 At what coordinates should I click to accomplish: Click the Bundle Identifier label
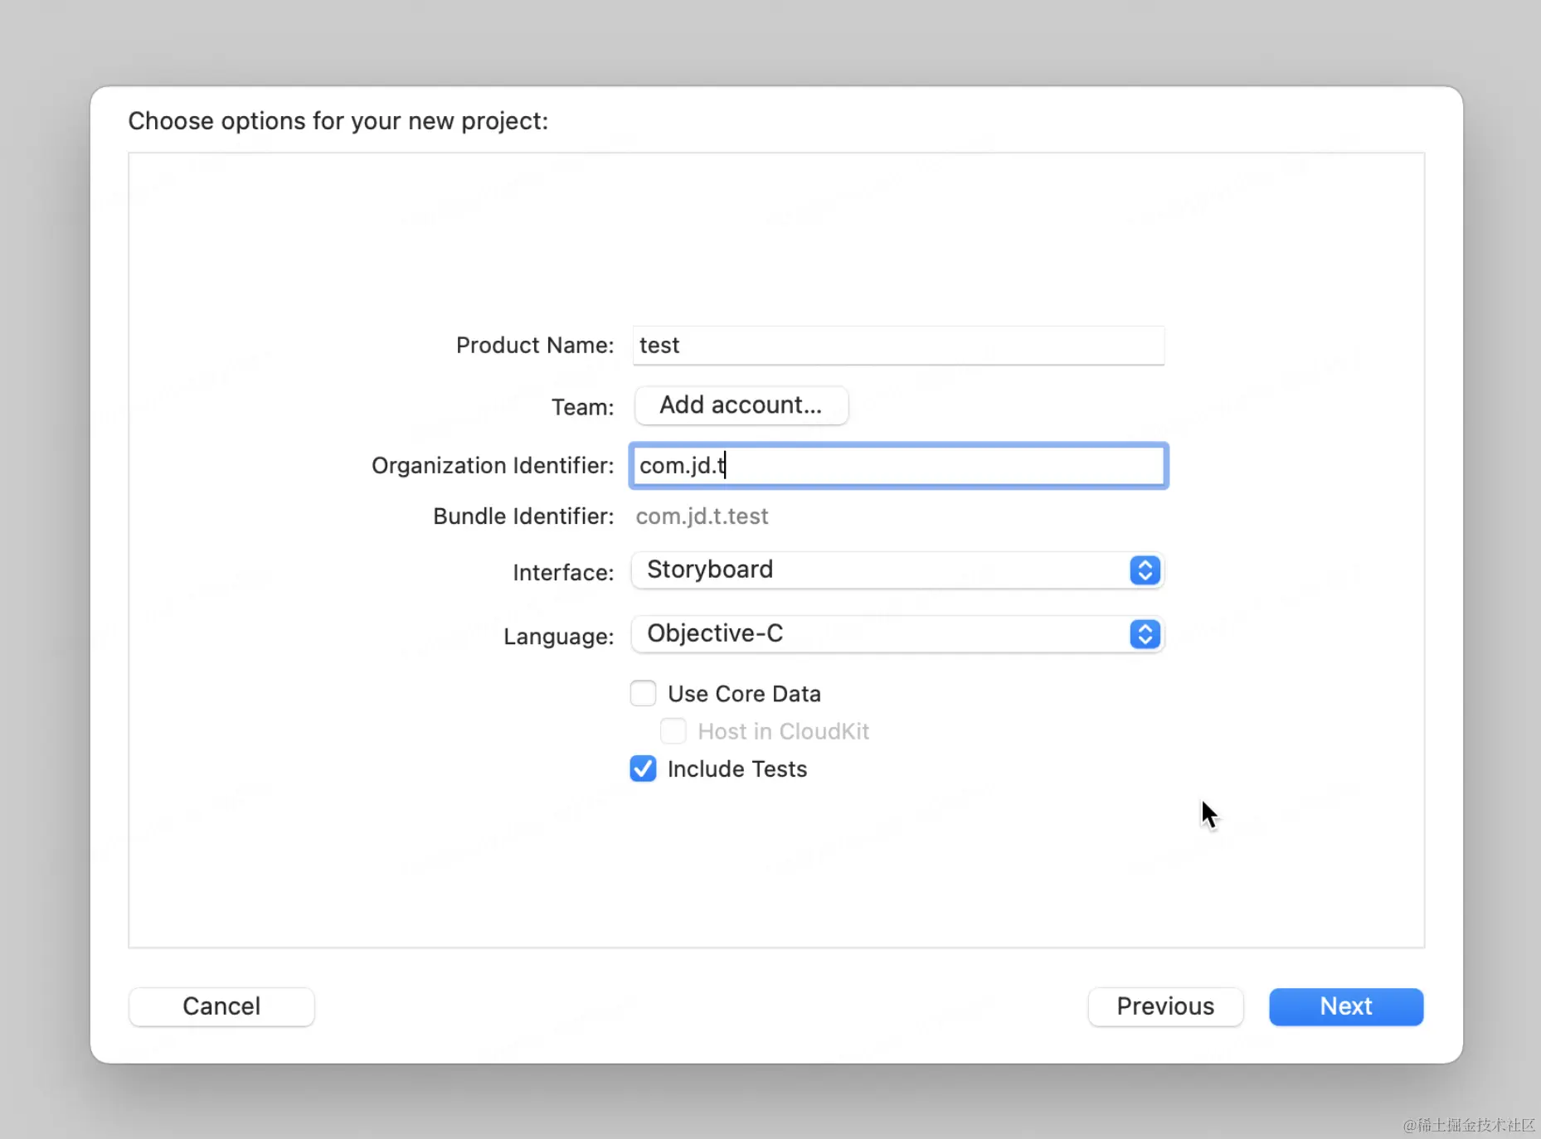pyautogui.click(x=523, y=516)
